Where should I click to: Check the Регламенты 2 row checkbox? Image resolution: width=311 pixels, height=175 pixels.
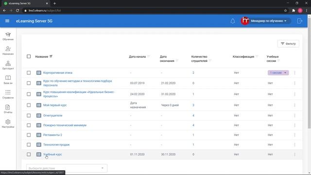pos(29,135)
